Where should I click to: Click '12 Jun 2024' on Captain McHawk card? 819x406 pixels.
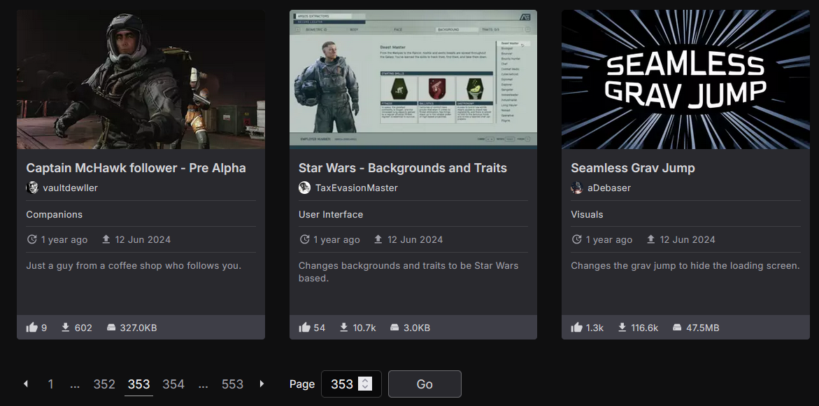pyautogui.click(x=143, y=240)
